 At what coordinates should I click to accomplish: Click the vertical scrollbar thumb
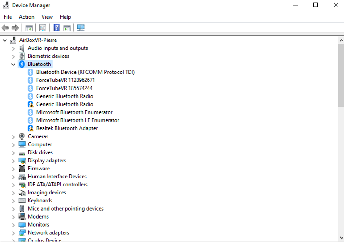341,75
